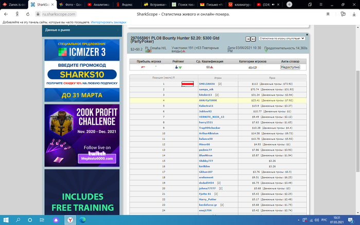The height and width of the screenshot is (225, 360).
Task: Click the Игрок column header
Action: (218, 78)
